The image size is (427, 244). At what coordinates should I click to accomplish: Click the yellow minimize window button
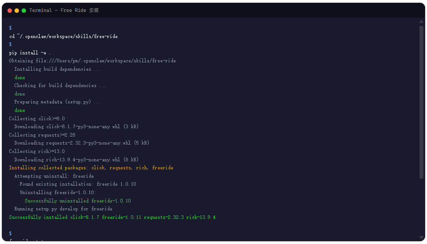coord(17,11)
